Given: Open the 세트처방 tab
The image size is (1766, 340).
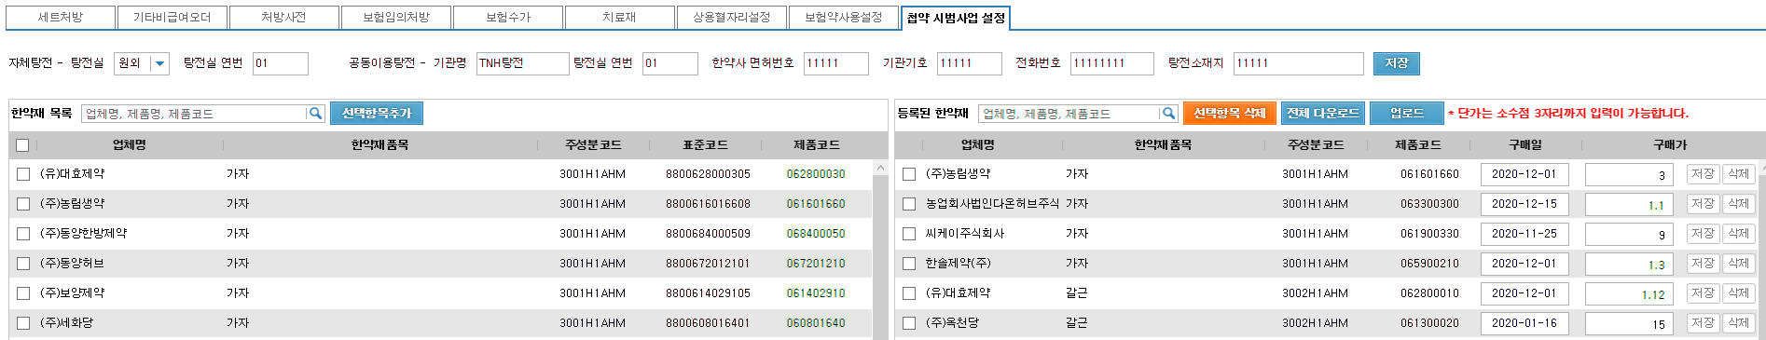Looking at the screenshot, I should coord(61,18).
